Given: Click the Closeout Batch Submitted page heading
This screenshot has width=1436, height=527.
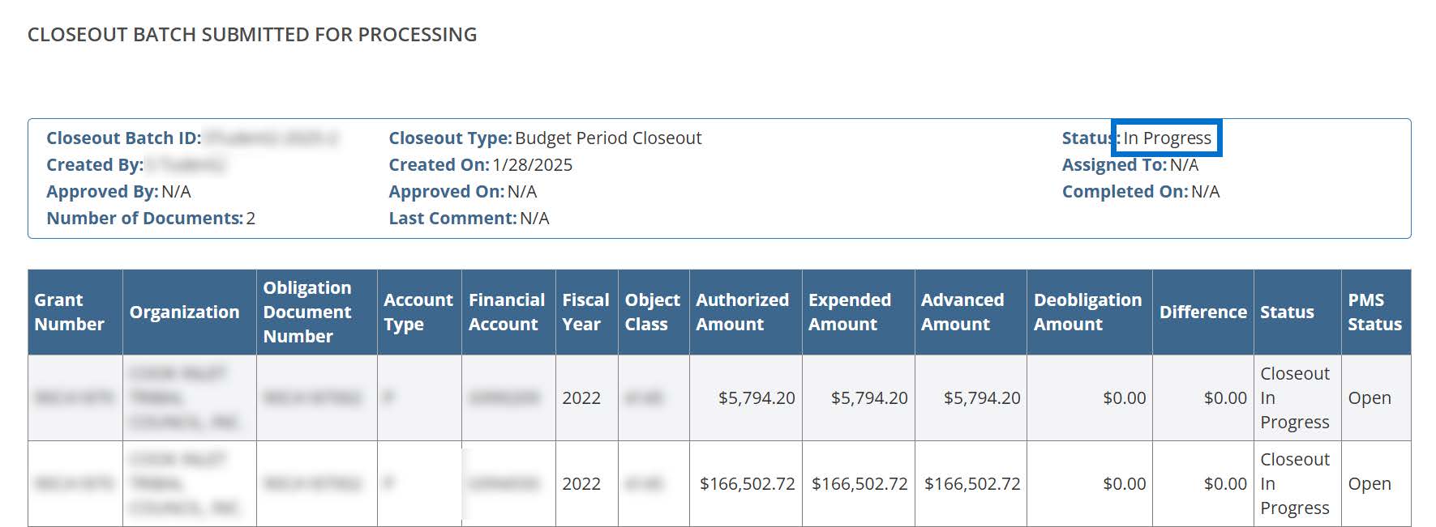Looking at the screenshot, I should tap(252, 35).
